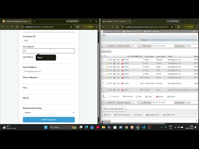This screenshot has height=149, width=199.
Task: Click horizontal scrollbar in phpMyAdmin
Action: [x=133, y=124]
